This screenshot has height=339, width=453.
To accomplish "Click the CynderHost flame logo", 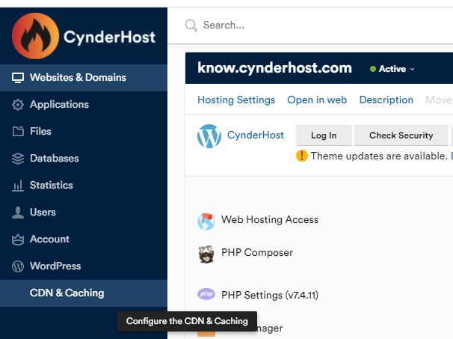I will point(35,36).
